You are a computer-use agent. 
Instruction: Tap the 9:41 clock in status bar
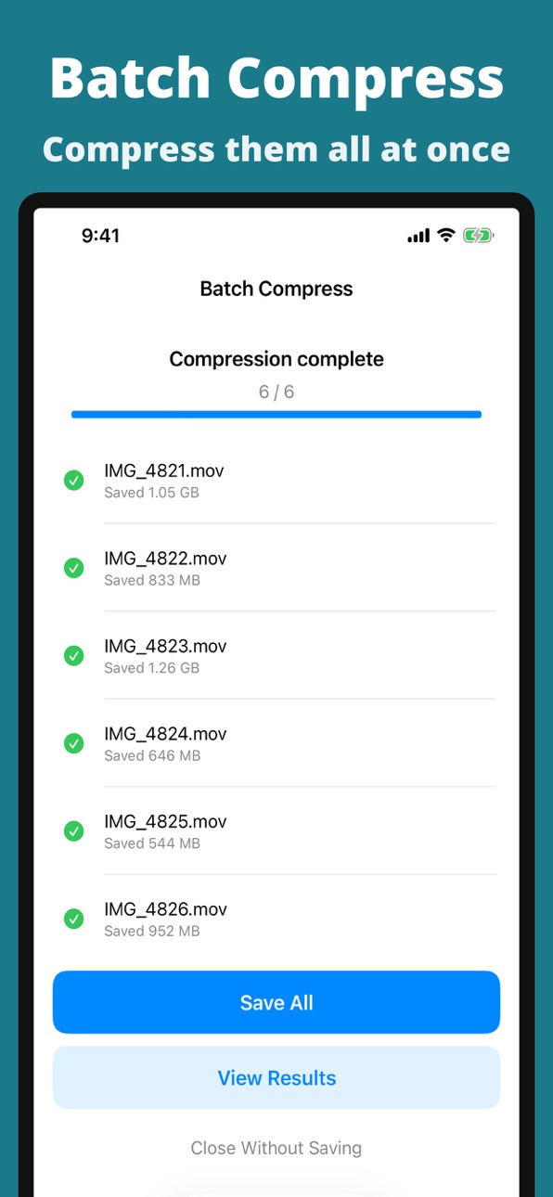[100, 236]
